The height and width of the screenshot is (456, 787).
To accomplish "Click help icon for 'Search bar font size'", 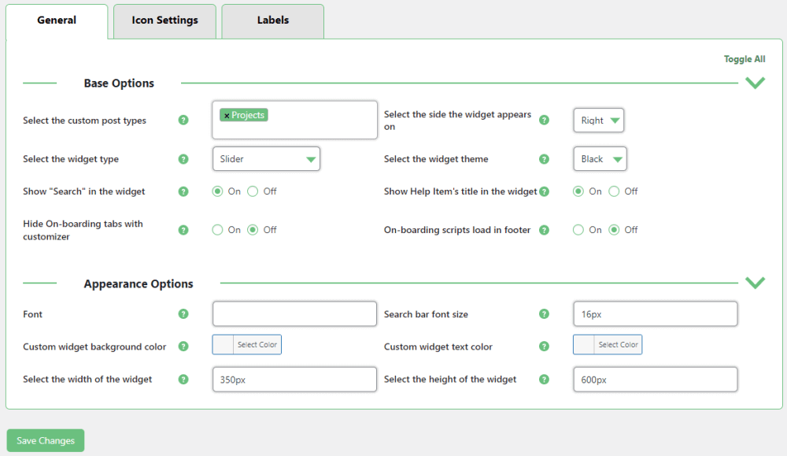I will pyautogui.click(x=544, y=314).
